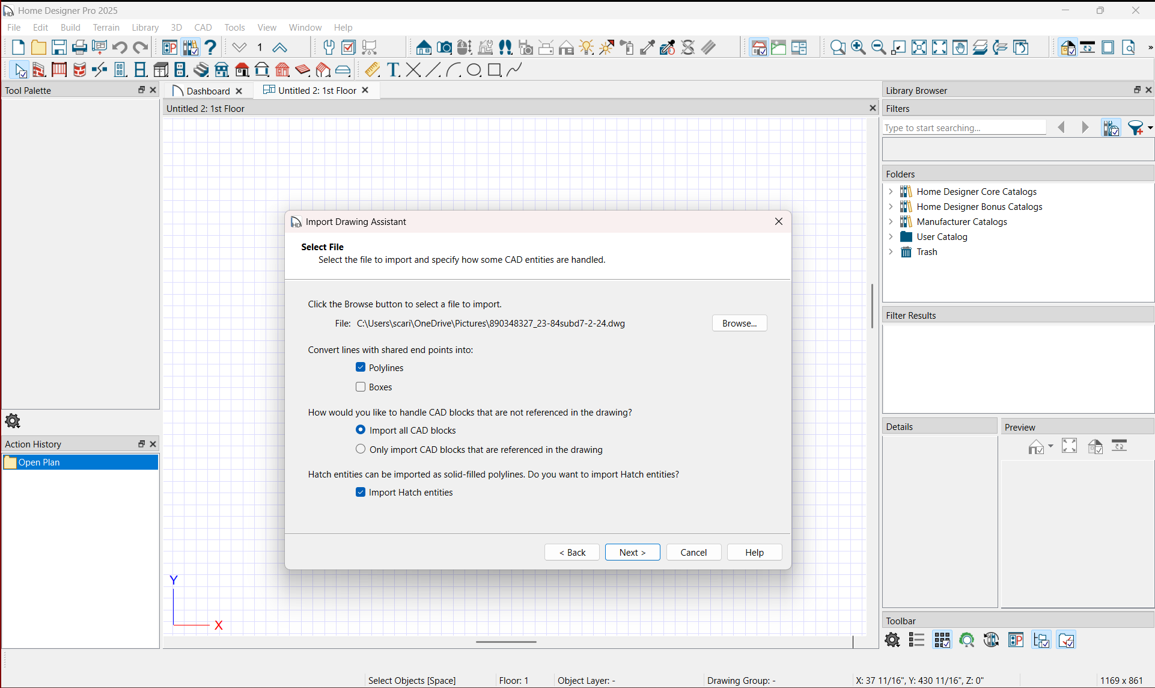Click the Browse... button
The width and height of the screenshot is (1155, 688).
click(x=739, y=323)
